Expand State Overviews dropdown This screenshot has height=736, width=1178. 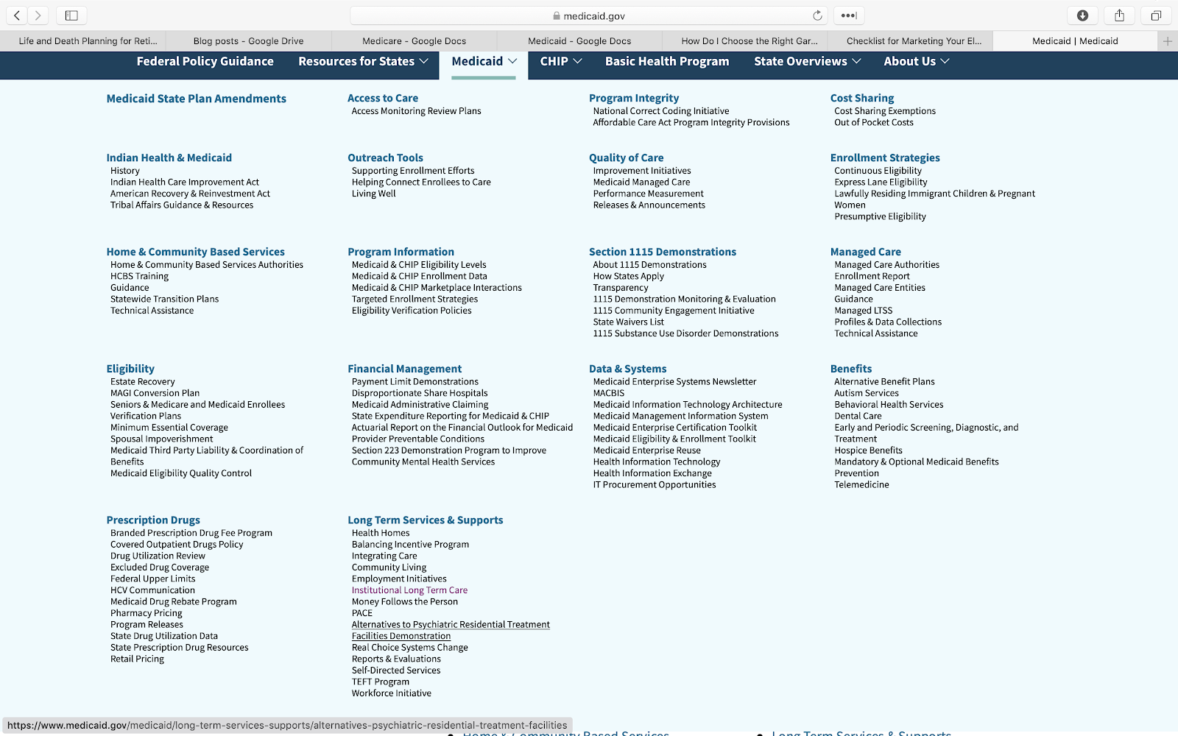click(x=807, y=62)
